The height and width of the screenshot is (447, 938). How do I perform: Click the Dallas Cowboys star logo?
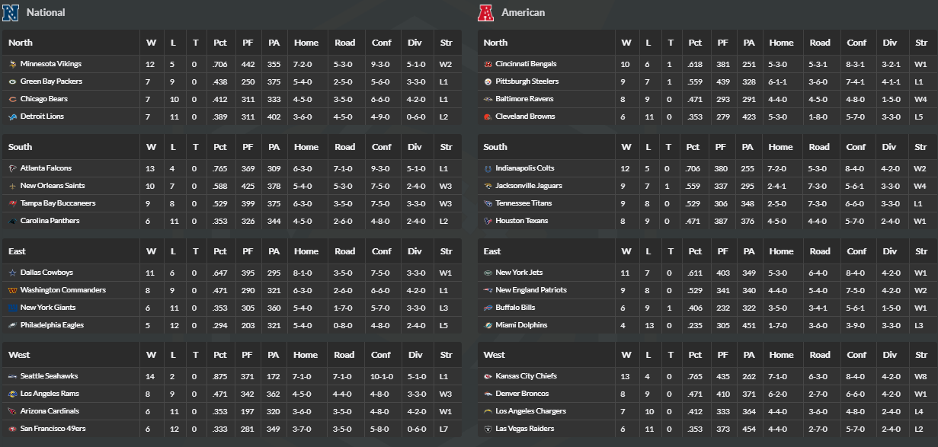[x=12, y=273]
